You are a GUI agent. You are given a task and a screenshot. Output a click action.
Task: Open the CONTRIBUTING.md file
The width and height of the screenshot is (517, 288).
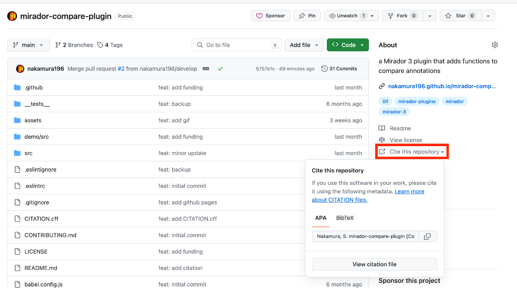coord(50,235)
